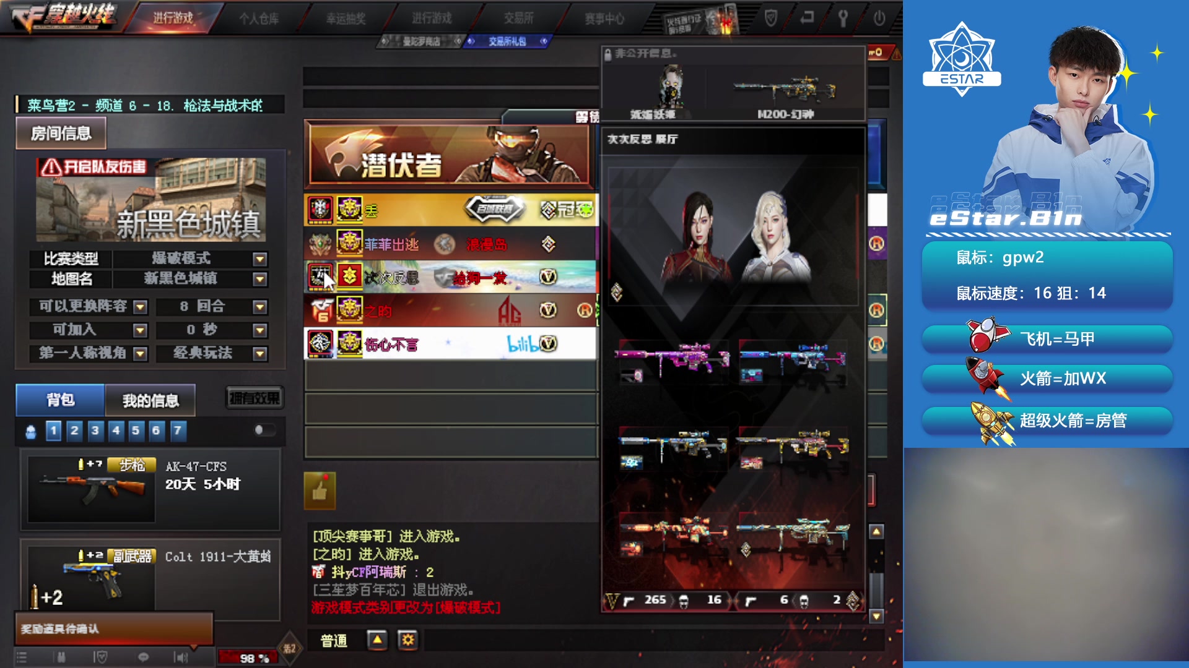The height and width of the screenshot is (668, 1189).
Task: Click the V badge in 之昀 row
Action: point(548,310)
